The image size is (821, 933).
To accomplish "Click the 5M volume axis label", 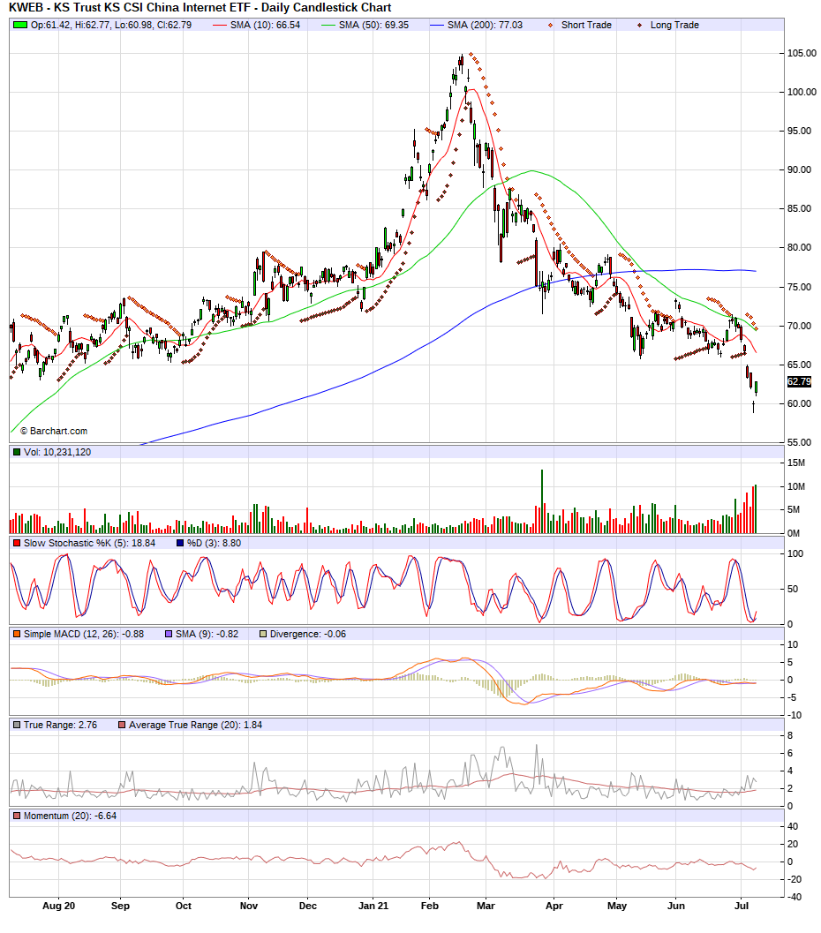I will 794,510.
